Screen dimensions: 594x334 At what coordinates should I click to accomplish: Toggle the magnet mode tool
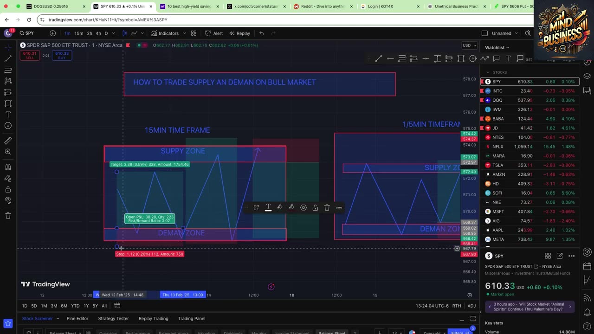tap(8, 167)
